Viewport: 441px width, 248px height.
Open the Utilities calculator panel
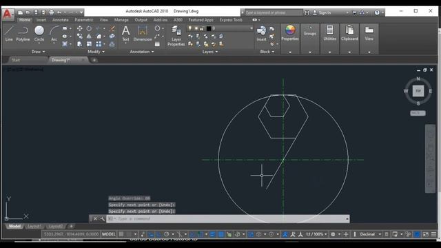click(x=329, y=34)
